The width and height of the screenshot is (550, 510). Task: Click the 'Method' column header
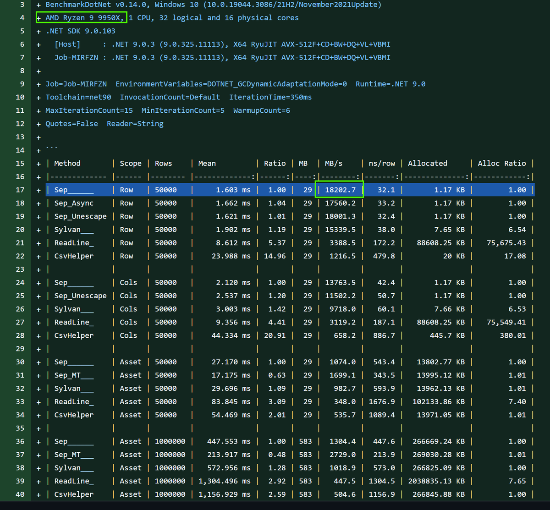67,163
